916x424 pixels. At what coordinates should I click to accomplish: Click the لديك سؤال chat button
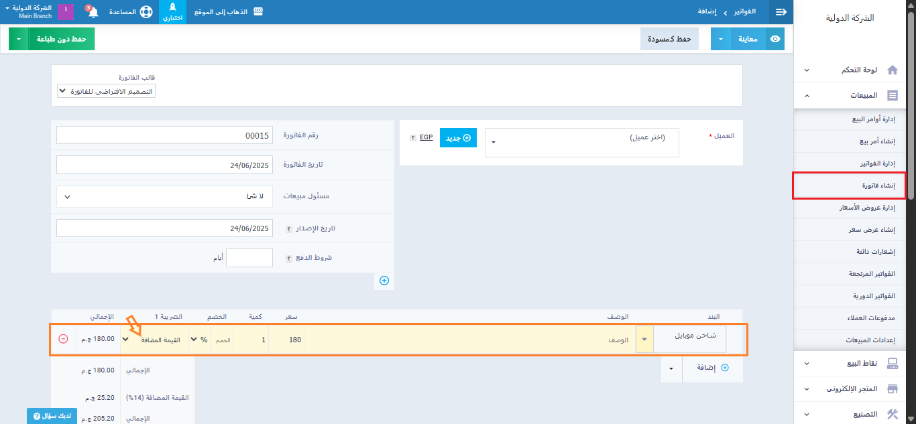(x=52, y=416)
